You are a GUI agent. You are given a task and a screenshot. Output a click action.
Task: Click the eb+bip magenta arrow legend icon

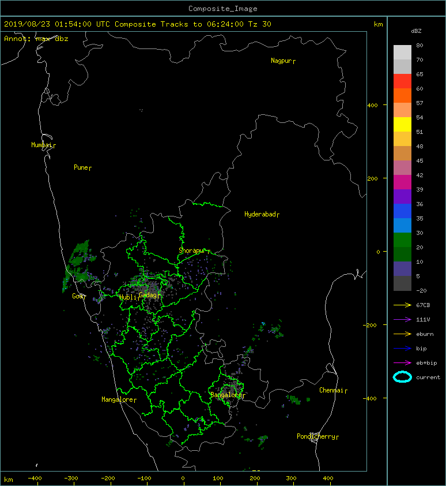click(x=402, y=362)
